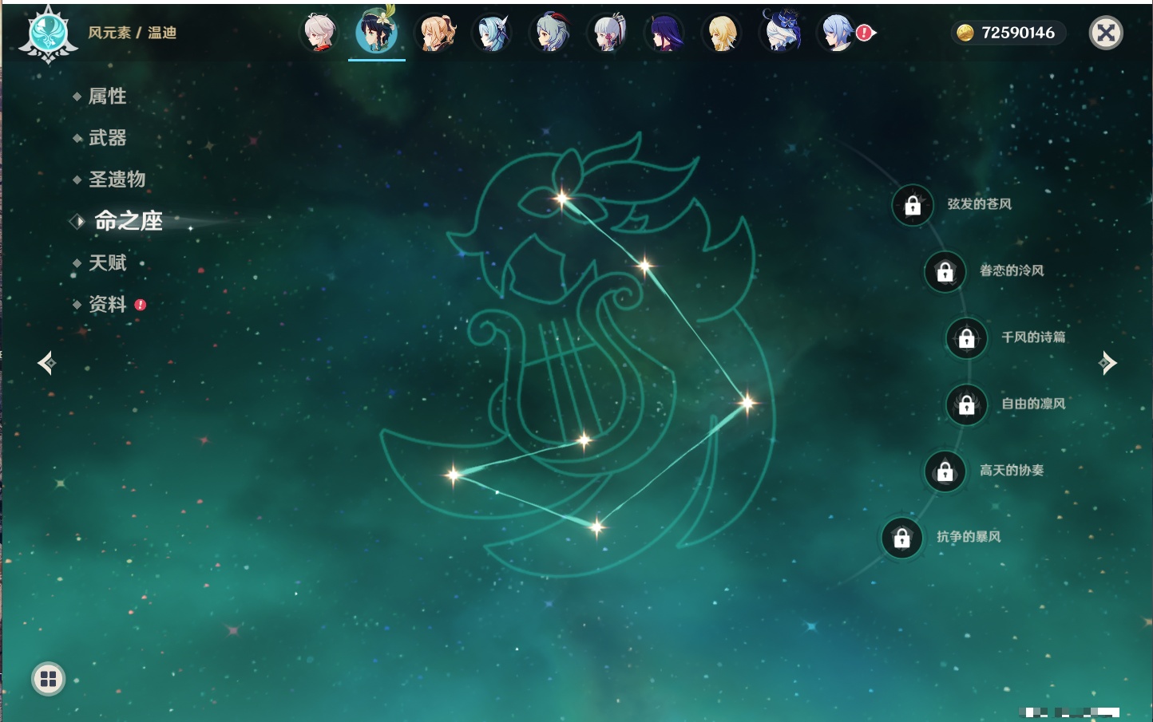Click the 抗争的暴风 constellation label
The height and width of the screenshot is (722, 1153).
pos(969,537)
